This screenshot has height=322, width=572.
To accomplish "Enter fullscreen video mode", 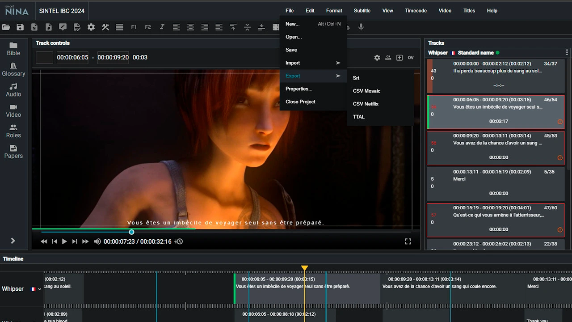I will [408, 241].
